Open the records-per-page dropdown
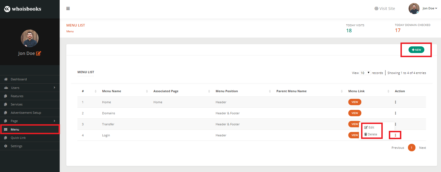The width and height of the screenshot is (441, 172). click(365, 73)
